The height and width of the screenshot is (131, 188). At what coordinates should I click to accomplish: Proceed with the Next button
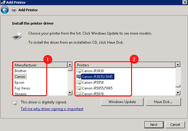(154, 125)
